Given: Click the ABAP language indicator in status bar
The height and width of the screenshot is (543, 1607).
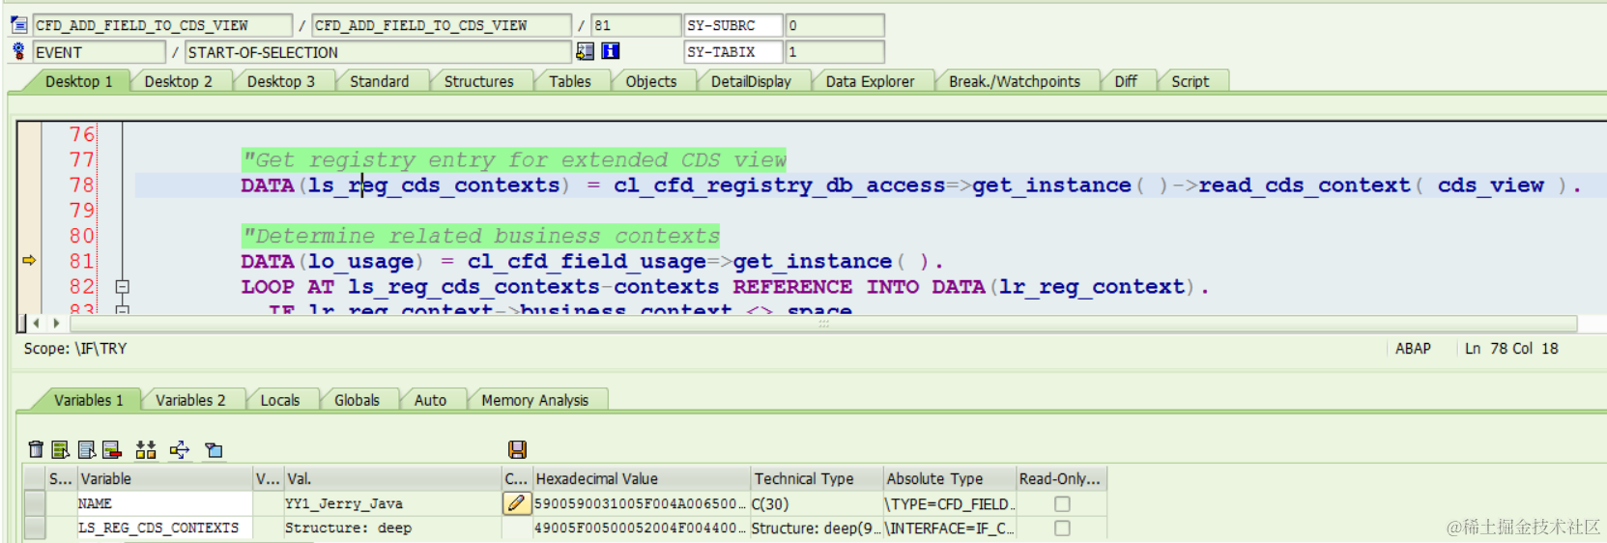Looking at the screenshot, I should coord(1413,349).
